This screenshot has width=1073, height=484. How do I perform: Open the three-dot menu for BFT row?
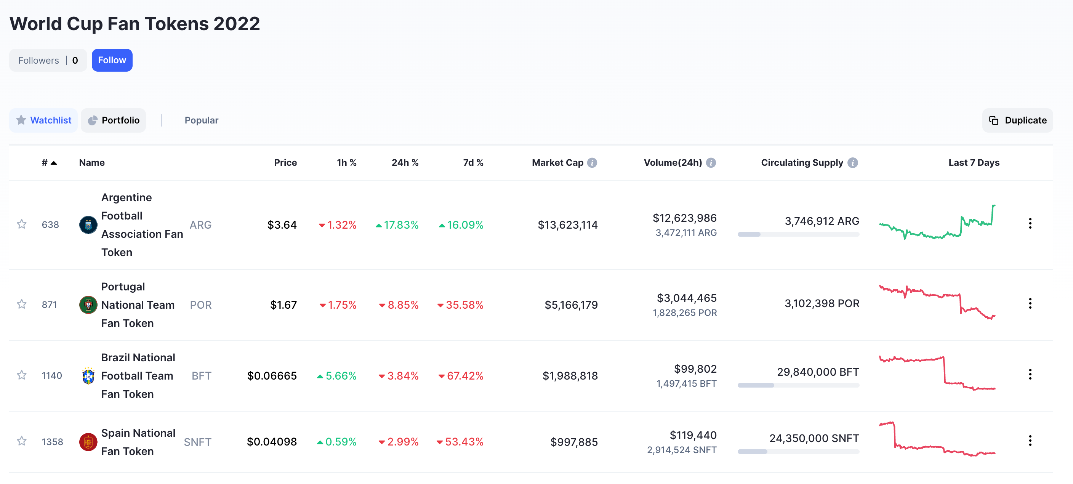1030,375
